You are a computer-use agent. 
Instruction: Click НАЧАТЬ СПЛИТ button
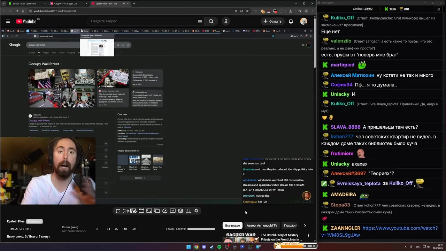tap(20, 229)
